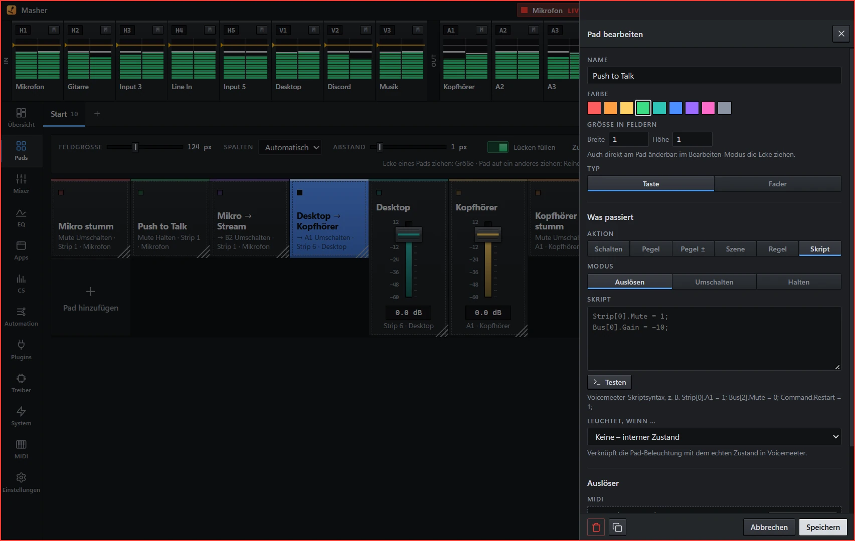Open the Mixer sidebar section
The height and width of the screenshot is (541, 855).
click(21, 184)
